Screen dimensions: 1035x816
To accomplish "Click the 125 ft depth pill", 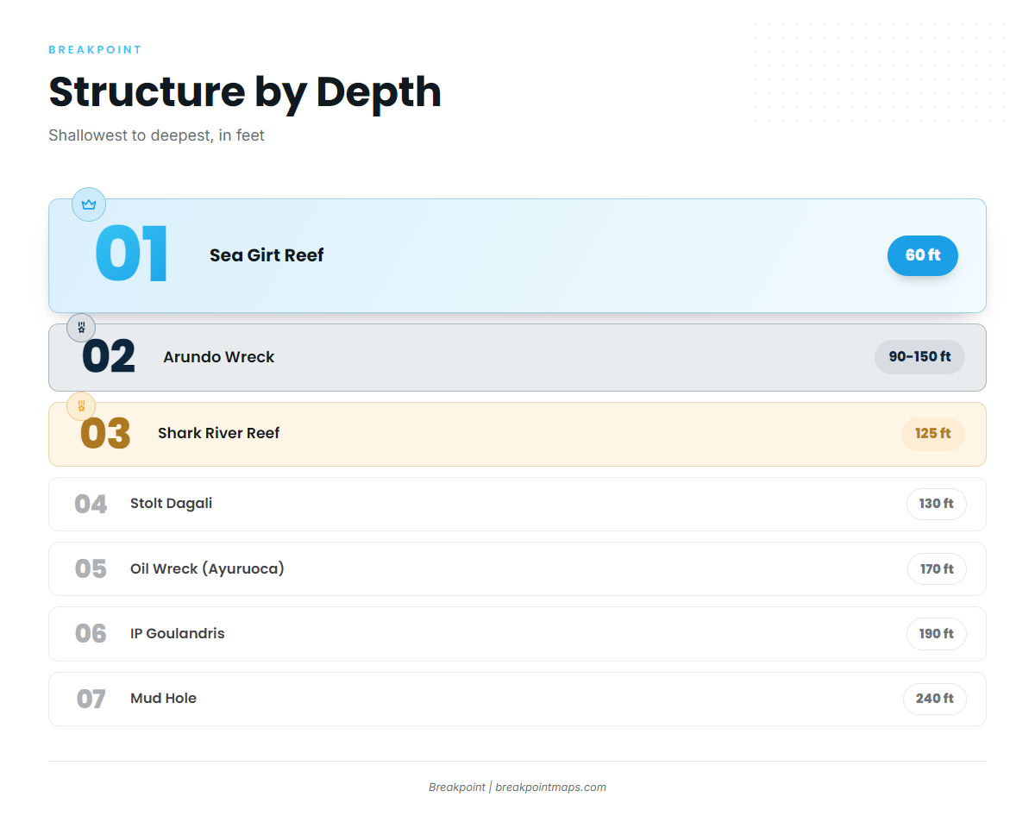I will click(x=933, y=434).
